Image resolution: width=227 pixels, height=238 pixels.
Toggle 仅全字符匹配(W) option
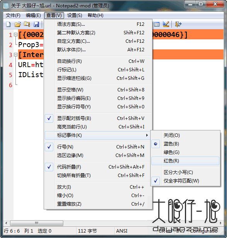tap(185, 181)
